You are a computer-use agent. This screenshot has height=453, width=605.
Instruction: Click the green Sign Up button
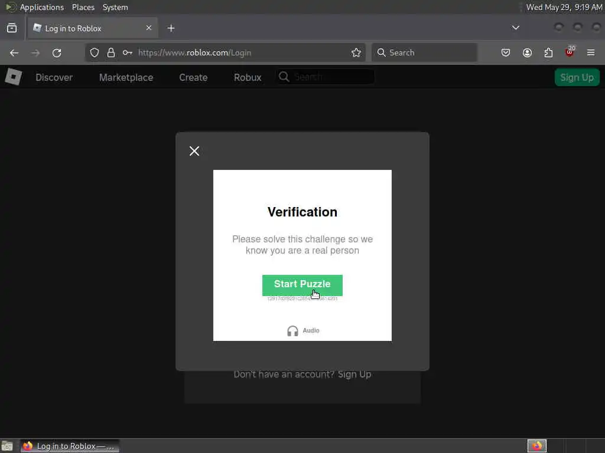point(577,77)
